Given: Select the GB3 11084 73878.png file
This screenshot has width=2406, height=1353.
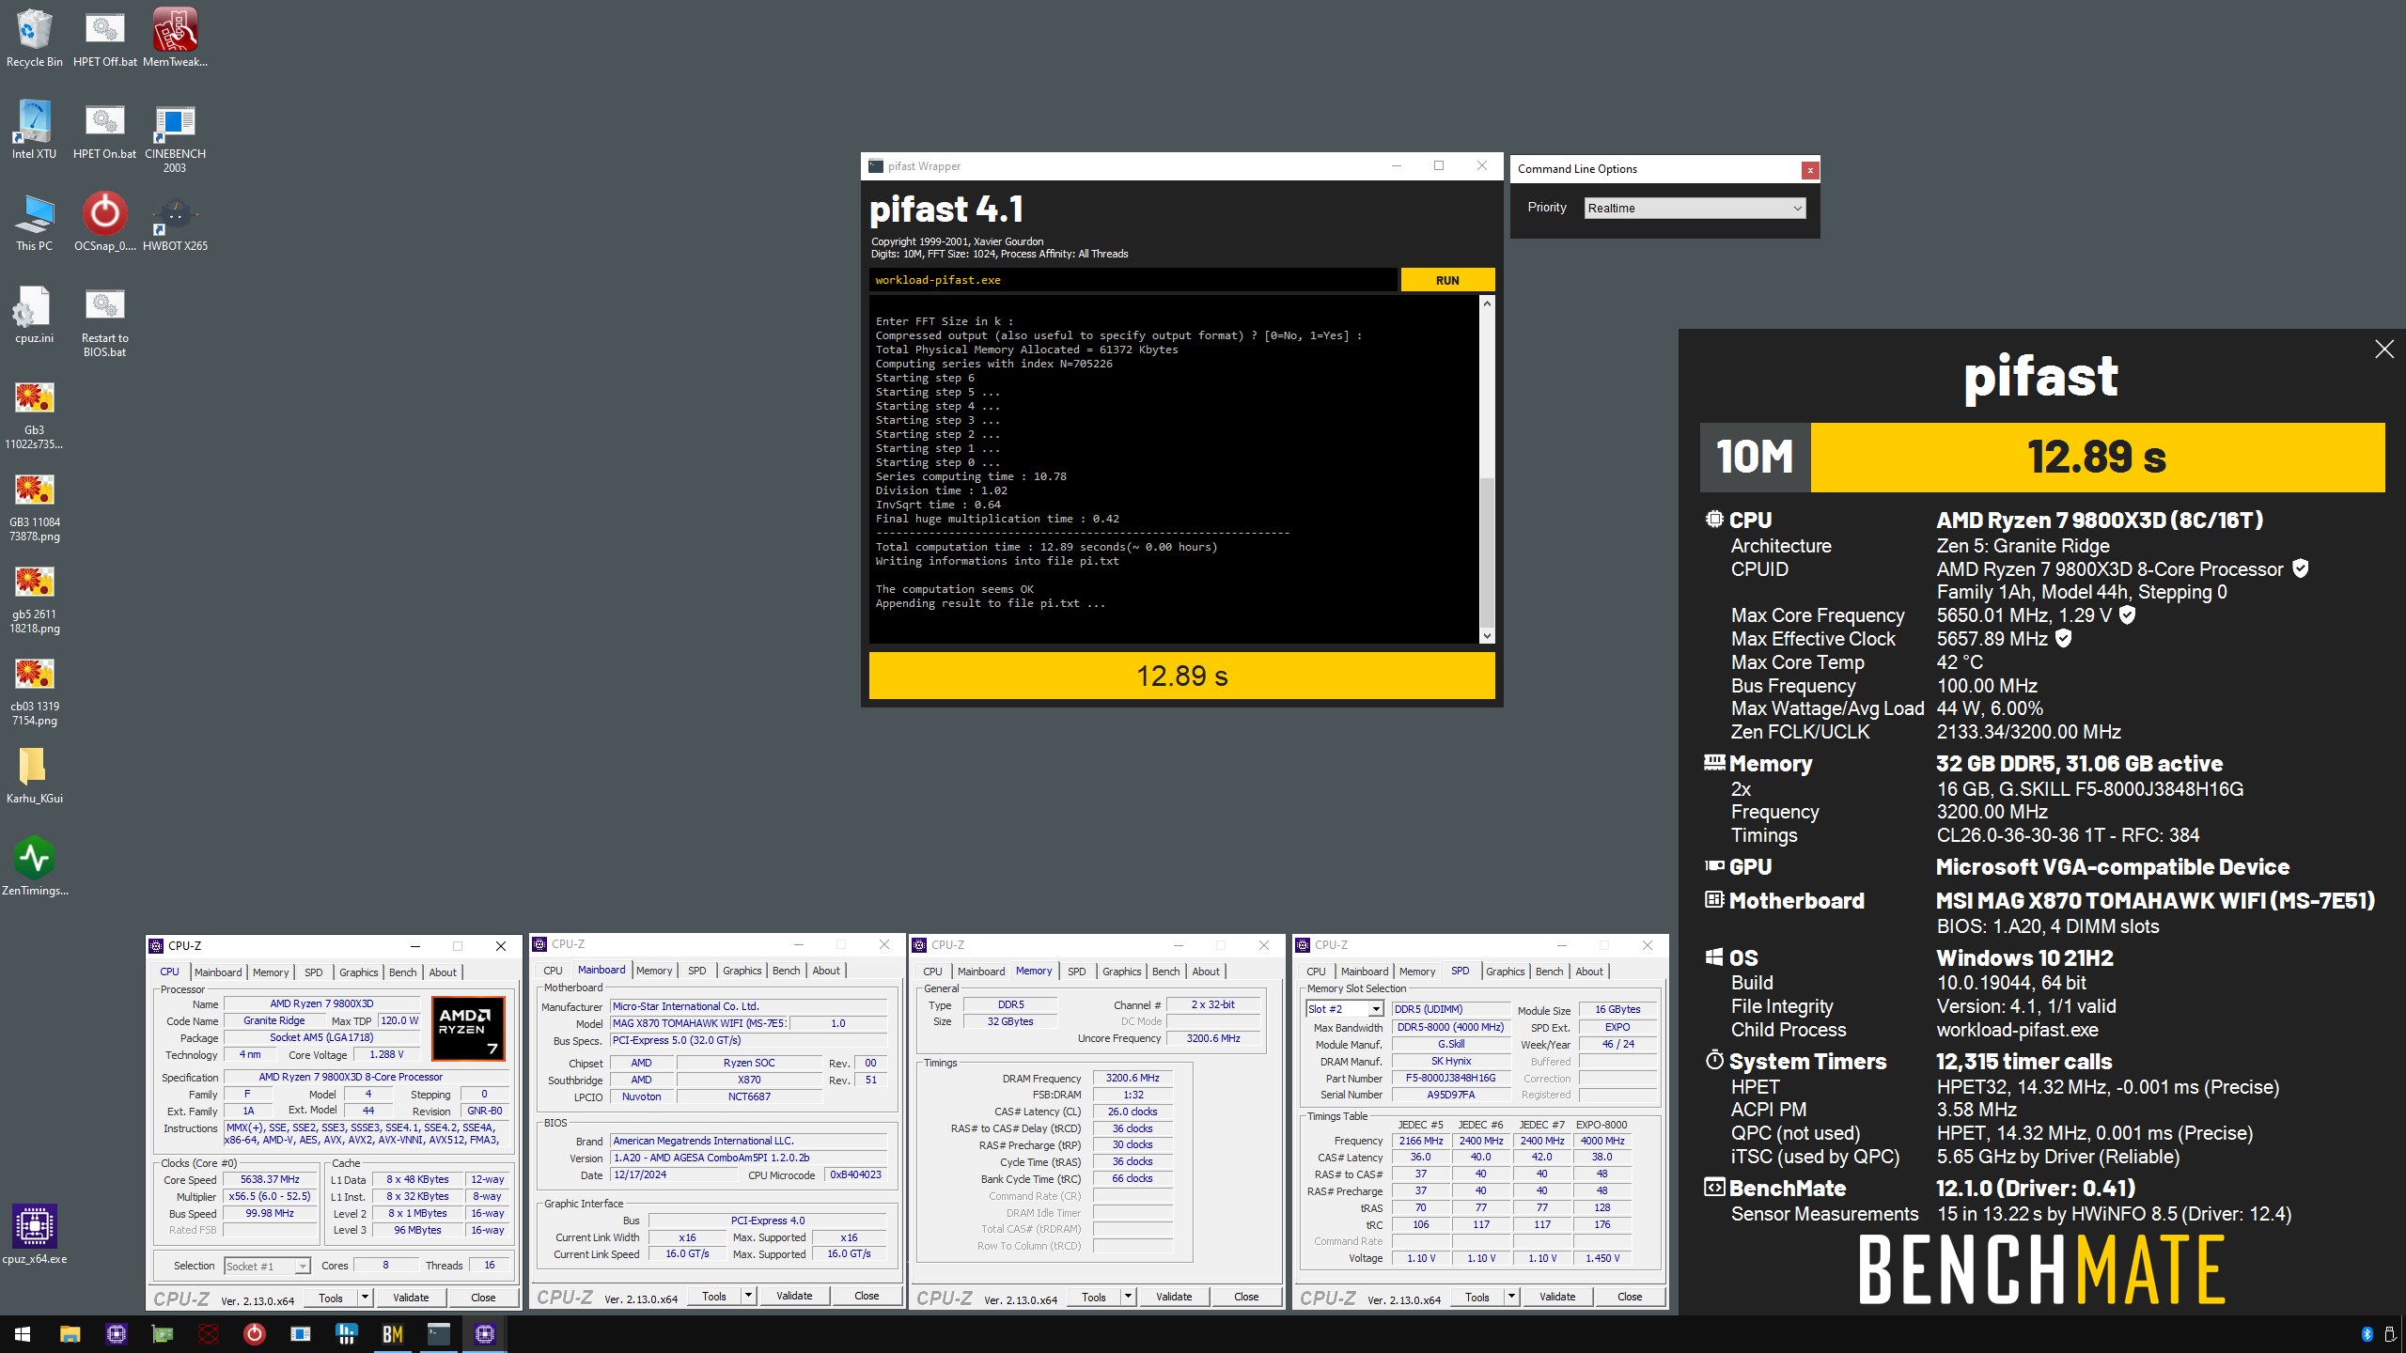Looking at the screenshot, I should point(34,505).
